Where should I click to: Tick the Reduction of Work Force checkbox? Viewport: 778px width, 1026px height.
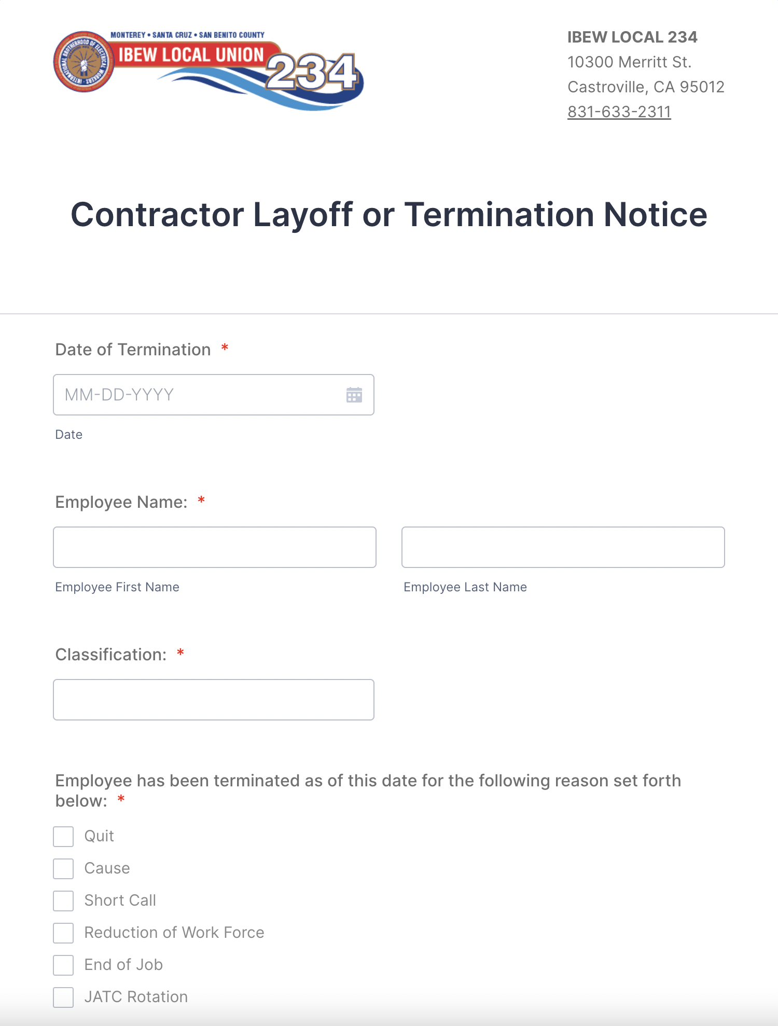pyautogui.click(x=63, y=933)
